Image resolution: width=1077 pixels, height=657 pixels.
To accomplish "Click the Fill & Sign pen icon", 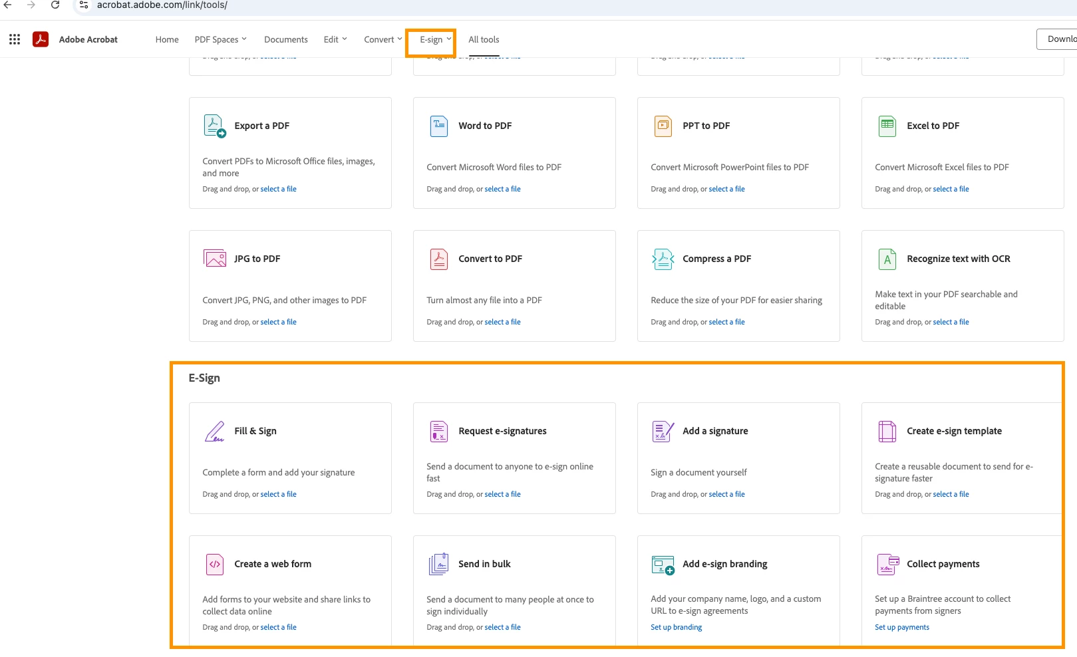I will (x=215, y=431).
